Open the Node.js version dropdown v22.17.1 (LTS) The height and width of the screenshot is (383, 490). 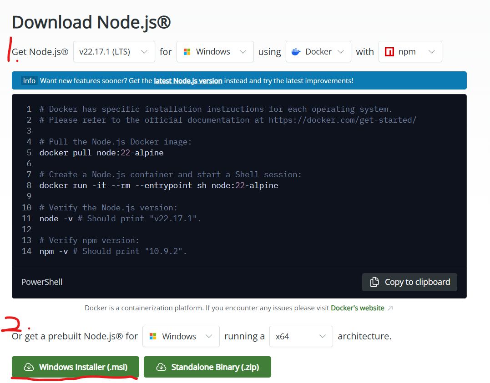tap(114, 51)
